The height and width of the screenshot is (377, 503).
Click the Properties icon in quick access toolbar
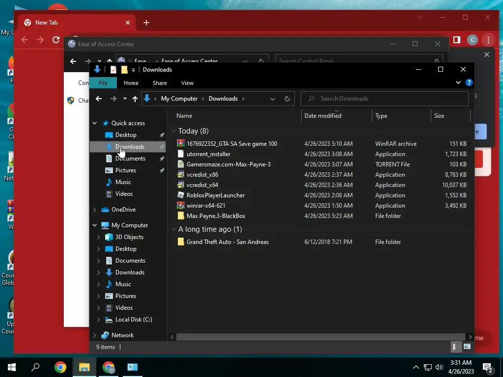tap(113, 70)
